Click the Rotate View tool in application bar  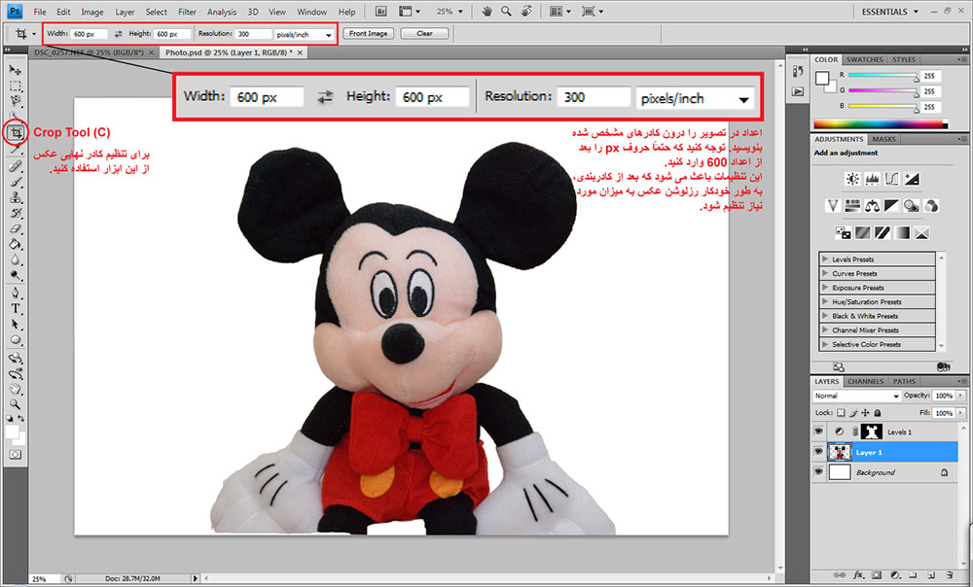click(526, 11)
